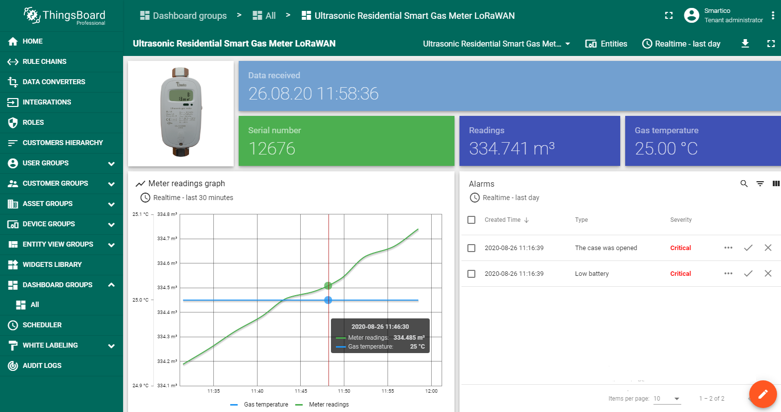Open Rule Chains from sidebar
This screenshot has height=412, width=781.
coord(44,61)
